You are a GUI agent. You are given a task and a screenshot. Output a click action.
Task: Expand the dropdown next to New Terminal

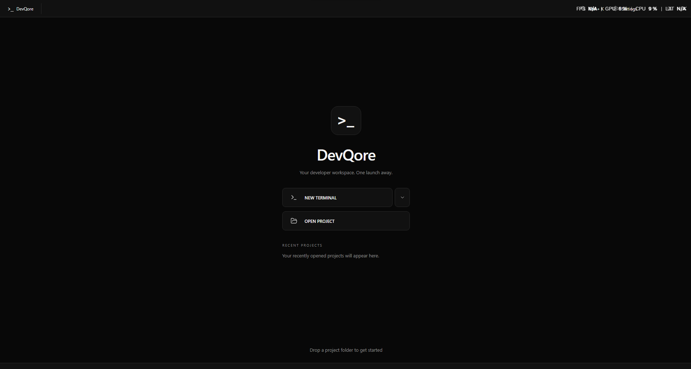point(402,197)
